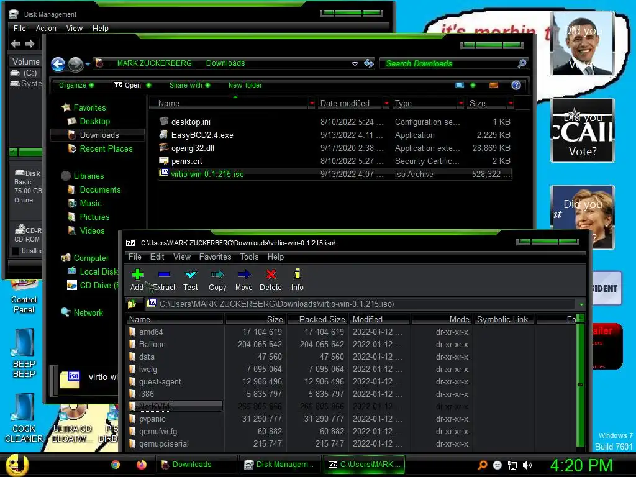Open the Organize dropdown menu
The width and height of the screenshot is (636, 477).
(76, 85)
